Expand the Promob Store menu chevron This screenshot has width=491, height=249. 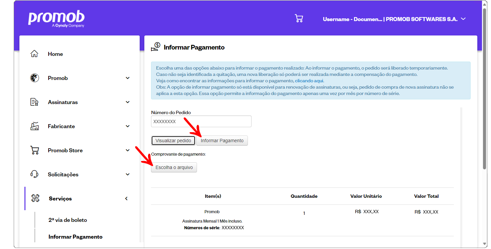[128, 150]
